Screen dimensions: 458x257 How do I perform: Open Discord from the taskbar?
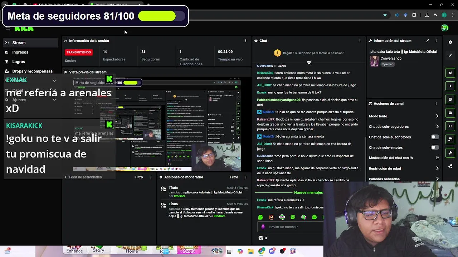272,251
